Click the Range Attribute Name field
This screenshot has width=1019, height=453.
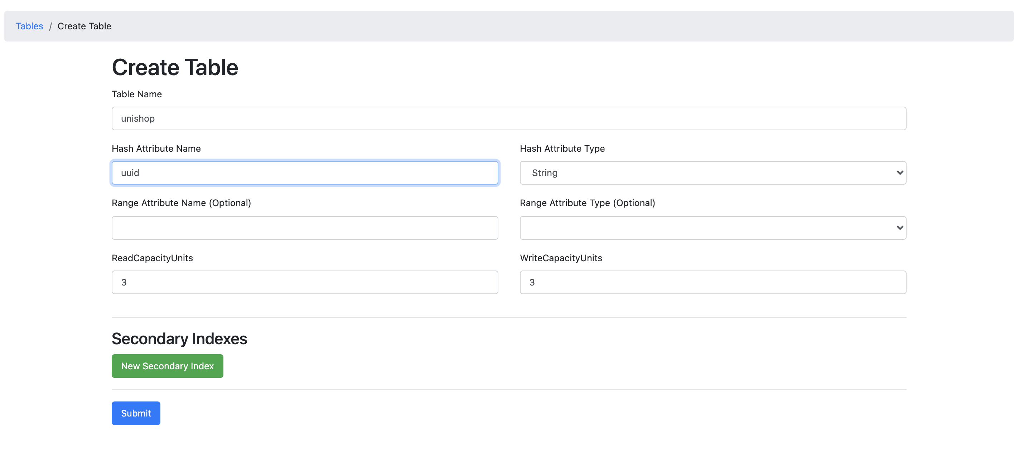pos(305,227)
